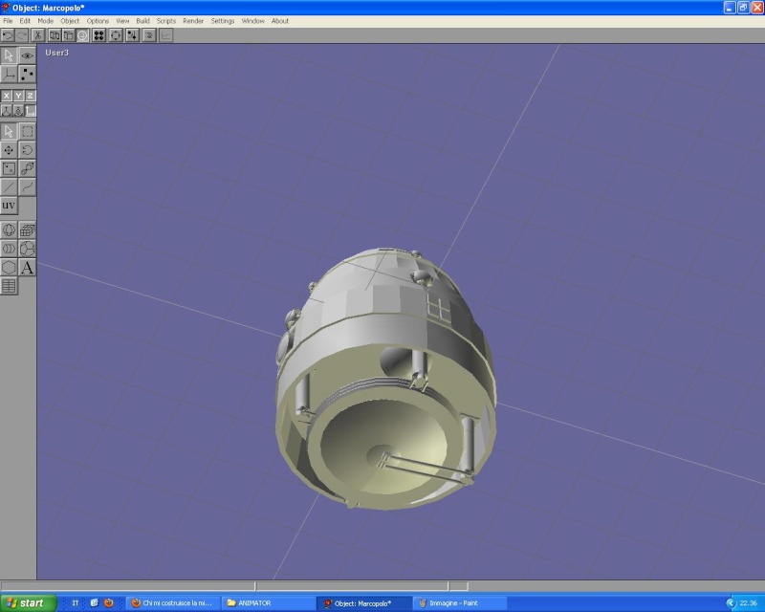Click the soccer-ball patterned sphere icon

pyautogui.click(x=28, y=249)
